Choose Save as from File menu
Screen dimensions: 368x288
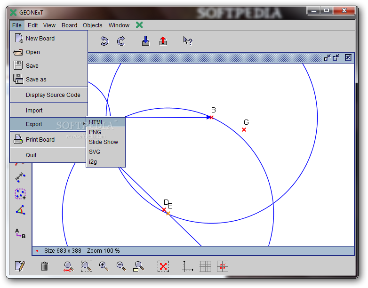49,80
